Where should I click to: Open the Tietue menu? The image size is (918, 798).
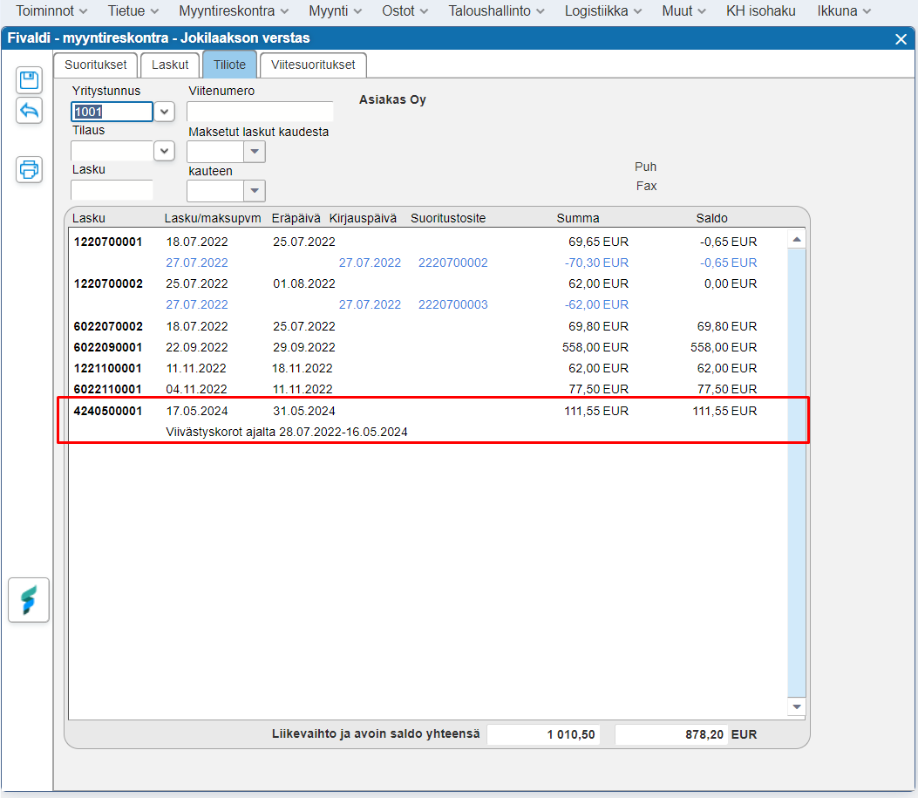(x=133, y=11)
